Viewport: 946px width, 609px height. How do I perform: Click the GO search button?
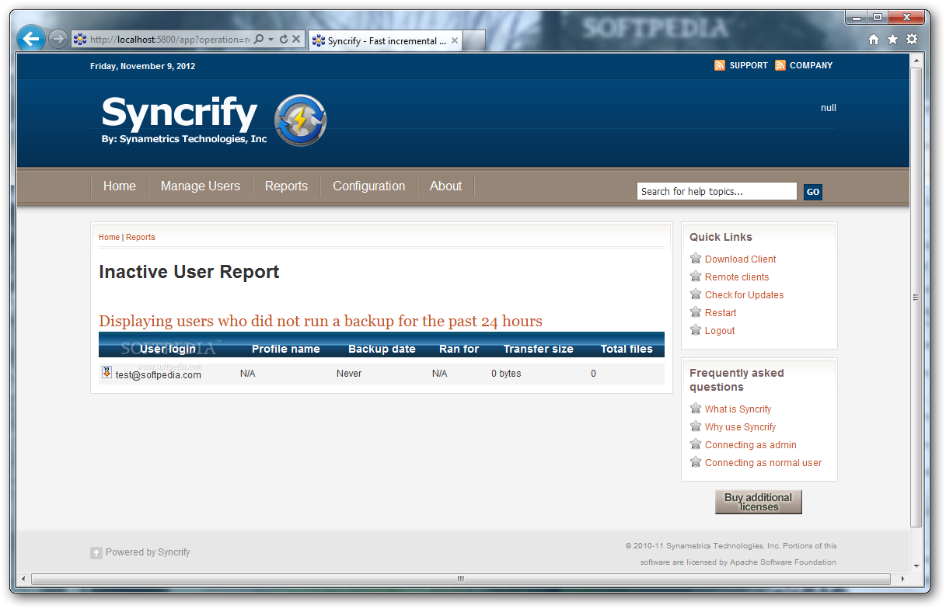point(812,192)
